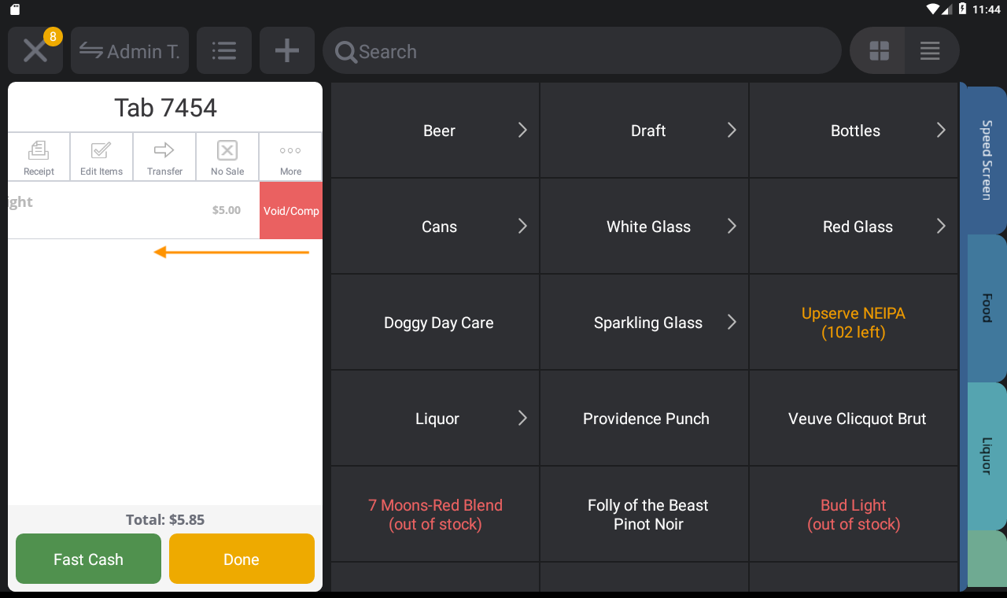Close the tab with the X icon

[35, 51]
